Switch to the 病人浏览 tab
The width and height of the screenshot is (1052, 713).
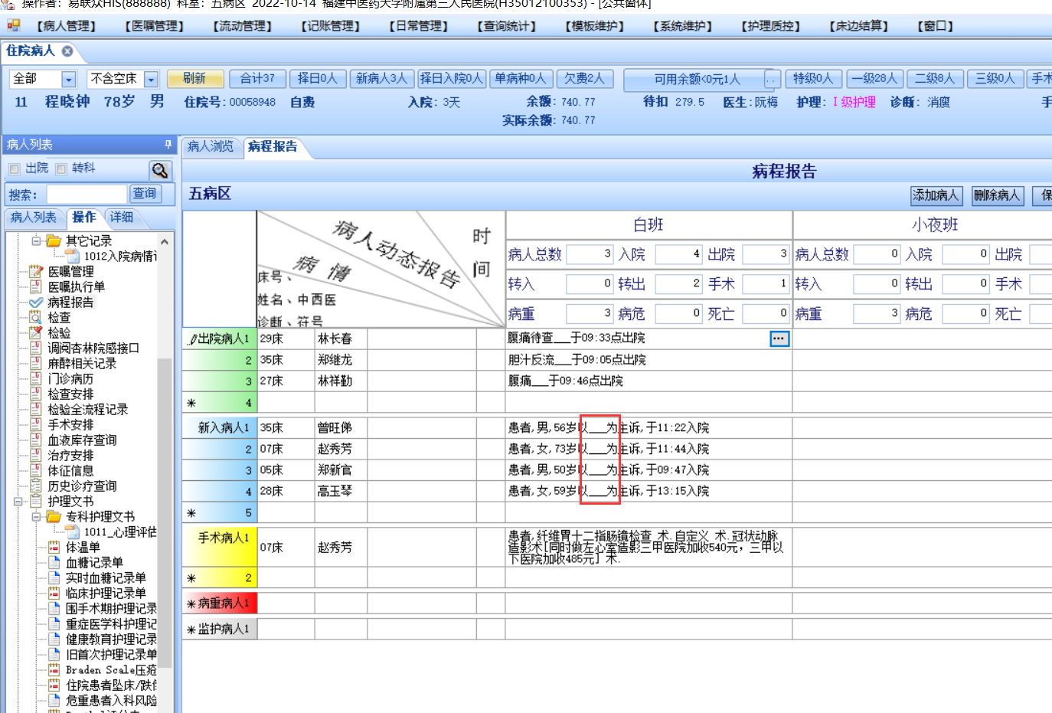pos(211,146)
